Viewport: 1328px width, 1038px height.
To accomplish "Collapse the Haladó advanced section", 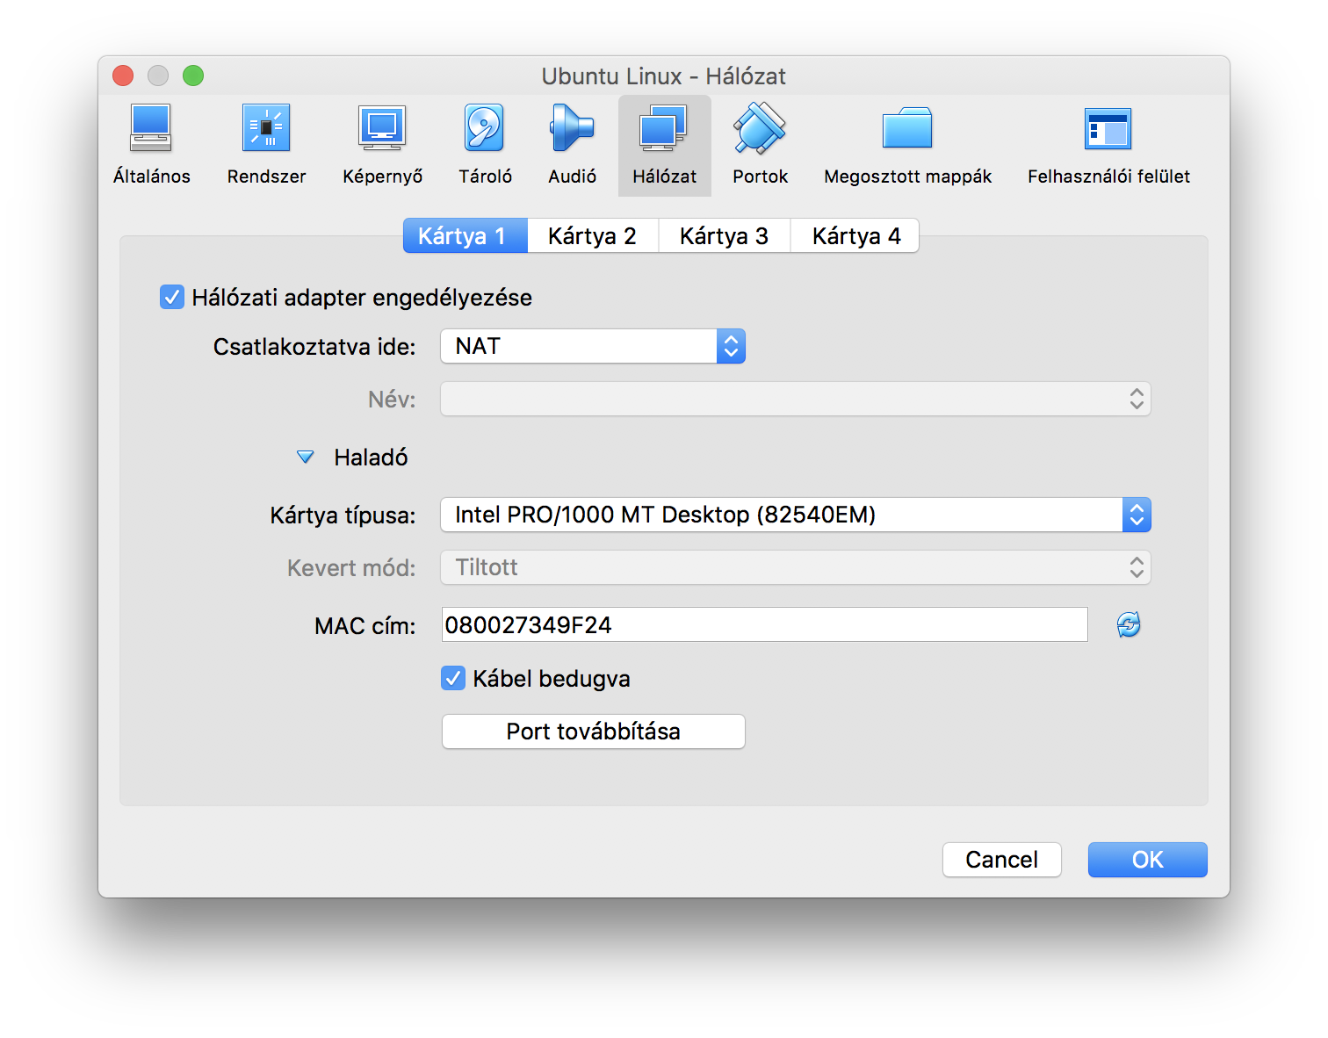I will (306, 457).
